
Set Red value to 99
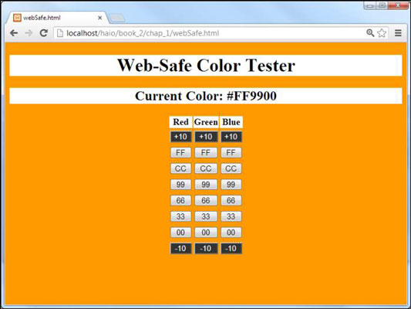pyautogui.click(x=180, y=185)
